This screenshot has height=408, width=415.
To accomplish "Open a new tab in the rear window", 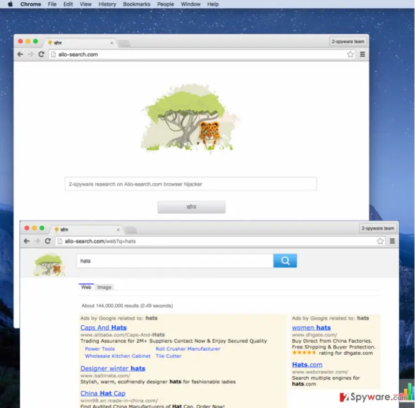I will 124,43.
